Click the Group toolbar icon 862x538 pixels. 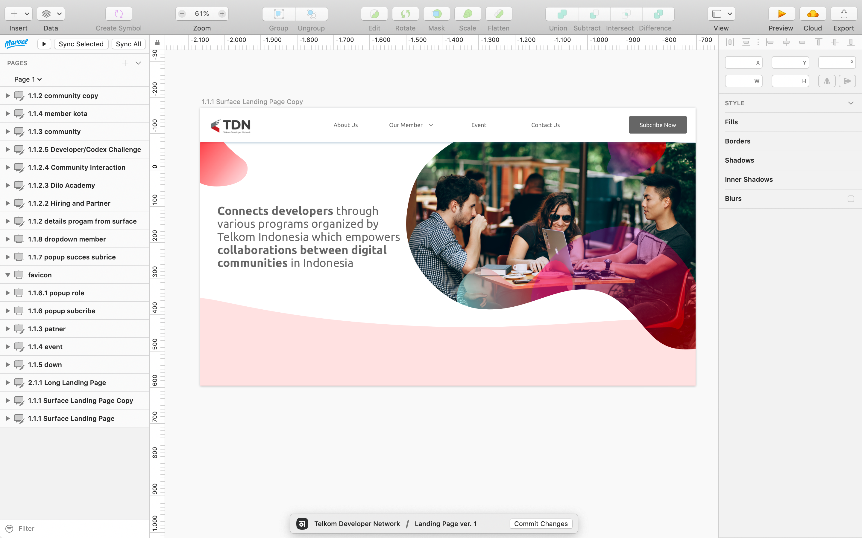coord(279,14)
